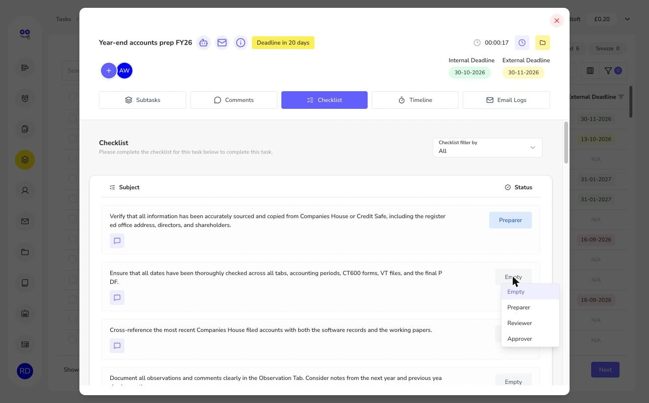Expand the Checklist filter by dropdown
Image resolution: width=649 pixels, height=403 pixels.
(x=488, y=148)
